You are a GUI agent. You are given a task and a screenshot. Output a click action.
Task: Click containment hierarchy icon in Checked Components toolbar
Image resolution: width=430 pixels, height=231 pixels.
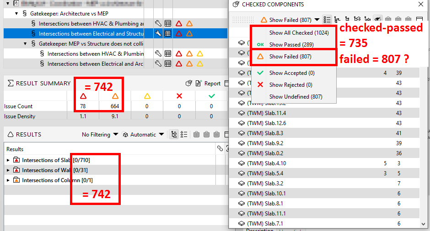click(337, 20)
